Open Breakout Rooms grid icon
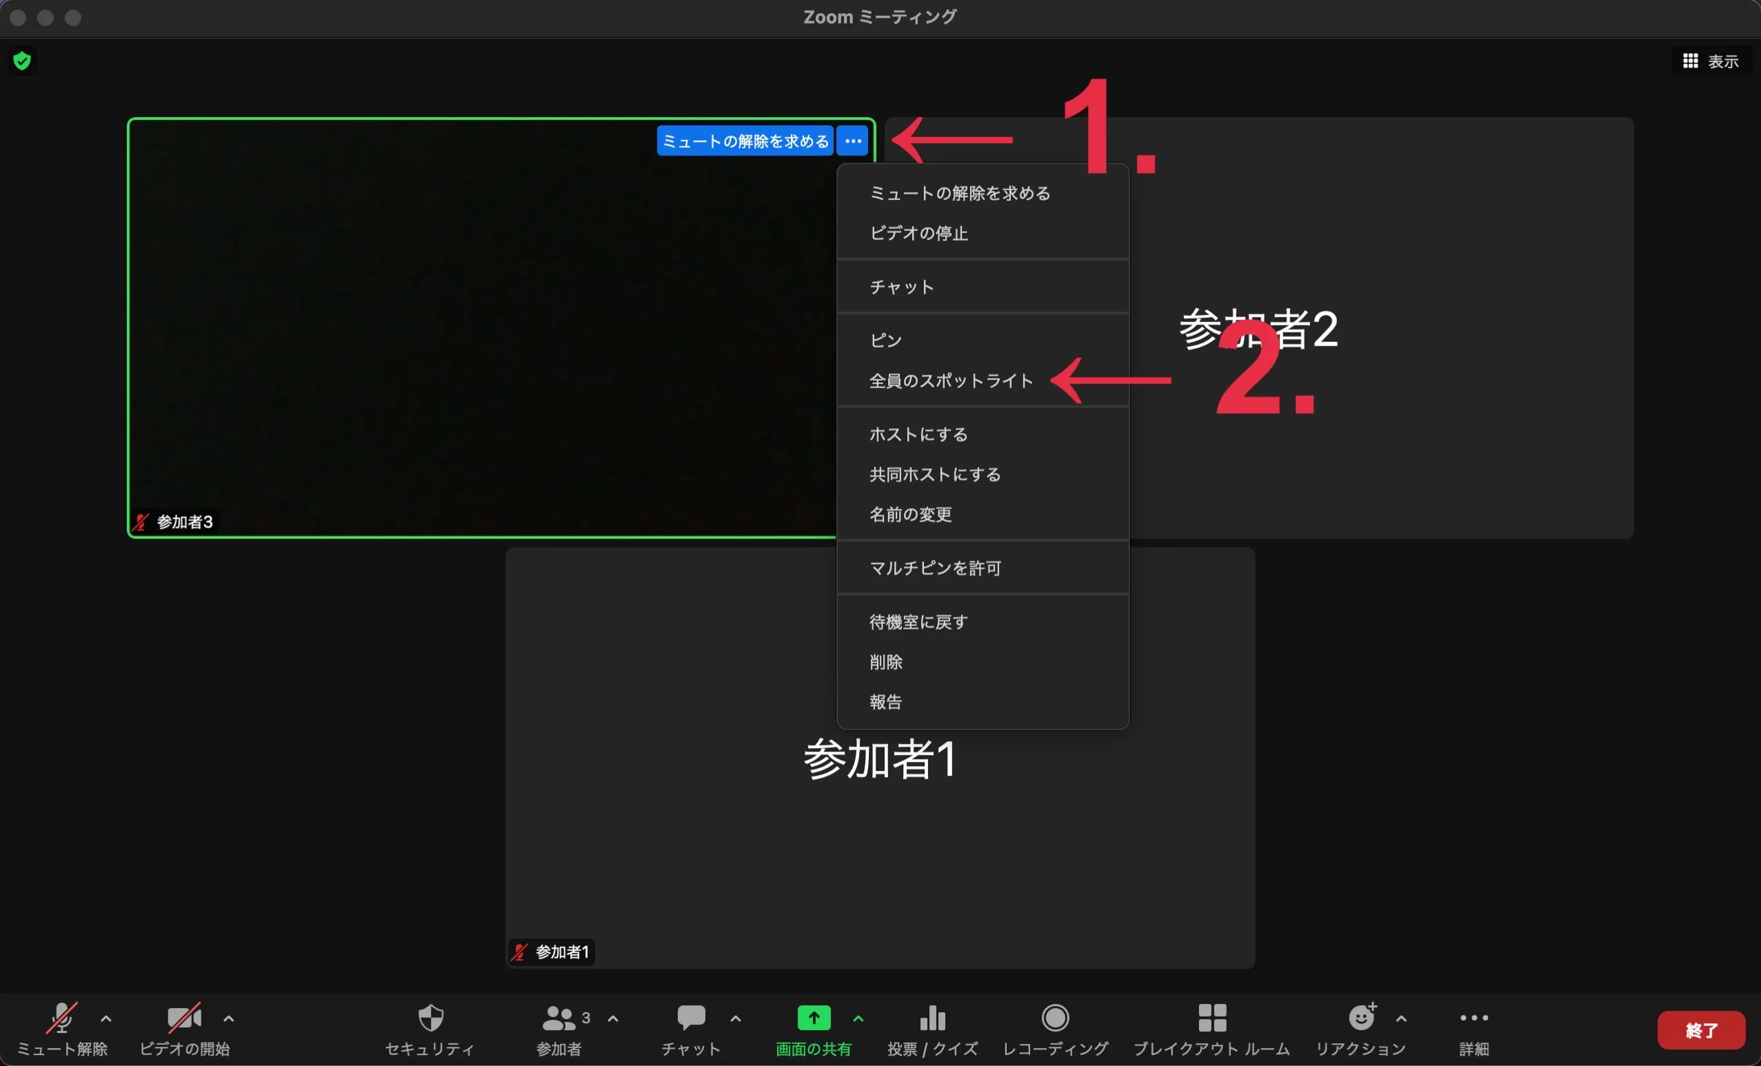The image size is (1761, 1066). (1212, 1018)
